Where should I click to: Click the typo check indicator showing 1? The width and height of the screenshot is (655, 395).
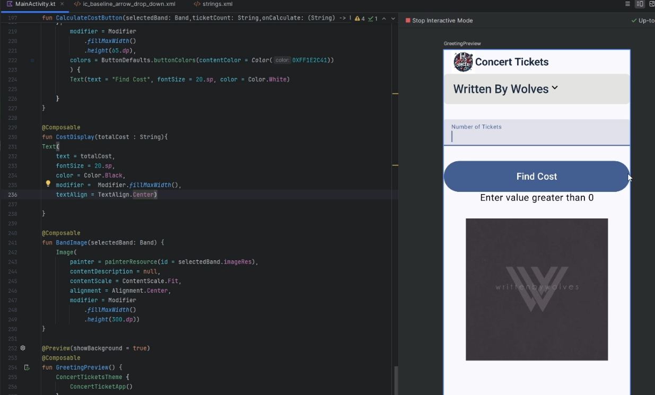(x=373, y=19)
